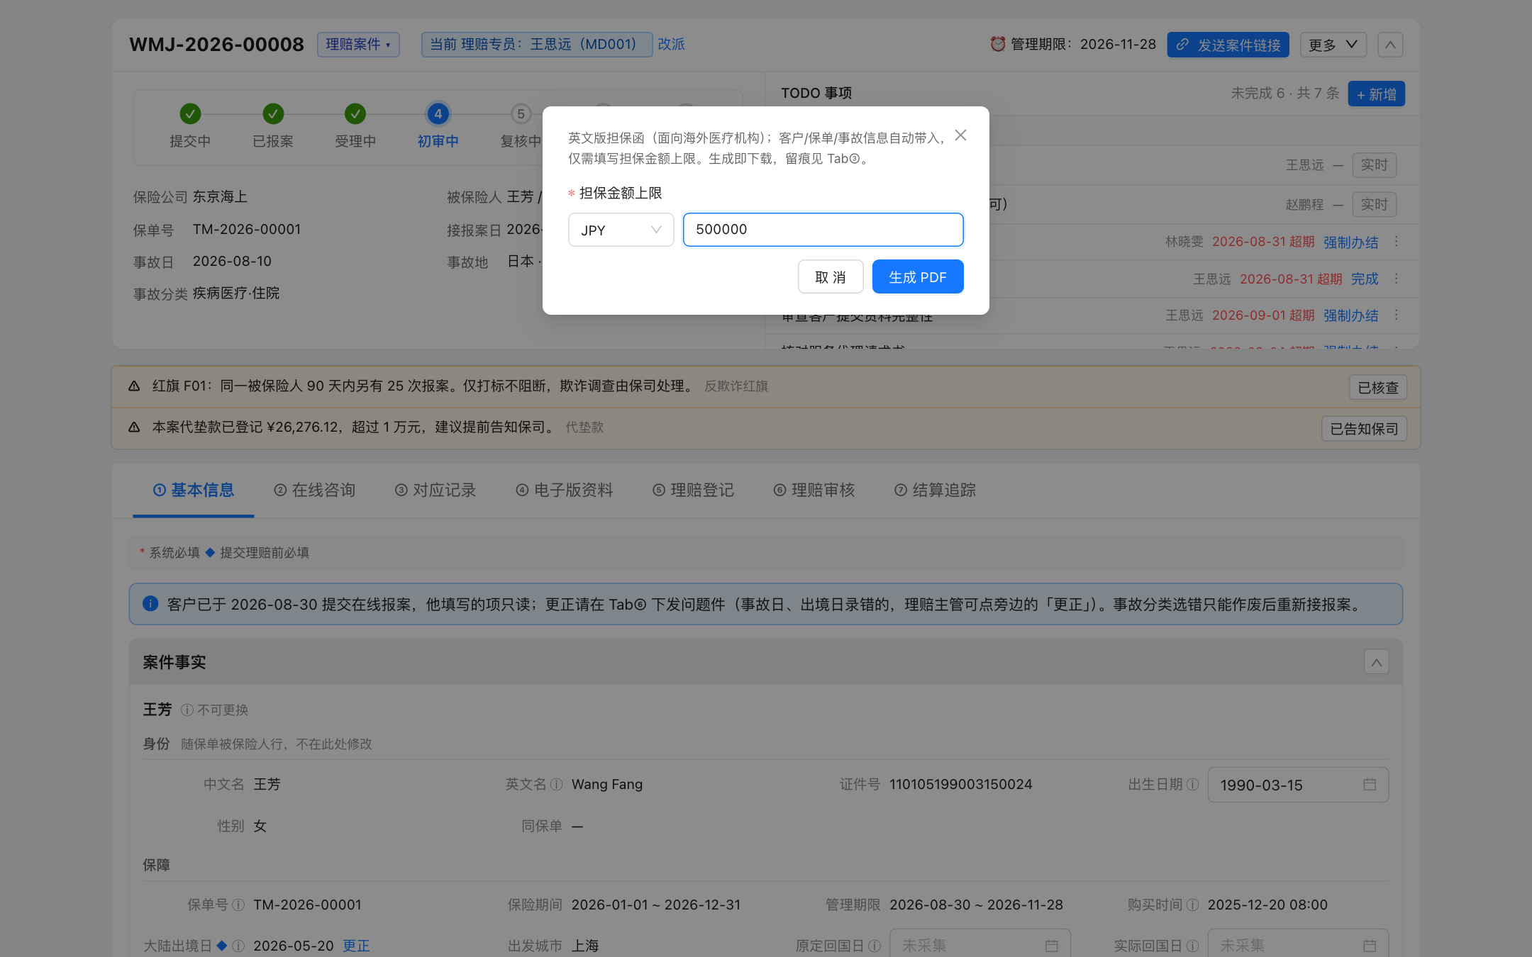Open the 更多 dropdown menu
The image size is (1532, 957).
[1333, 45]
